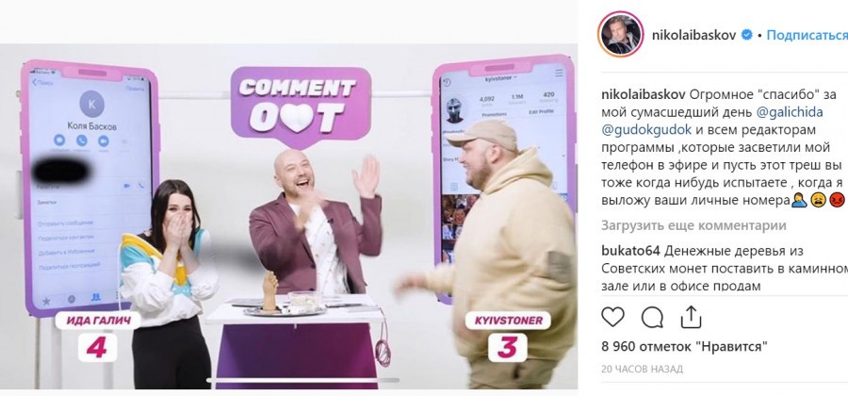Click the verified badge next to nikolaibaskov
Viewport: 848px width, 396px height.
[x=747, y=35]
